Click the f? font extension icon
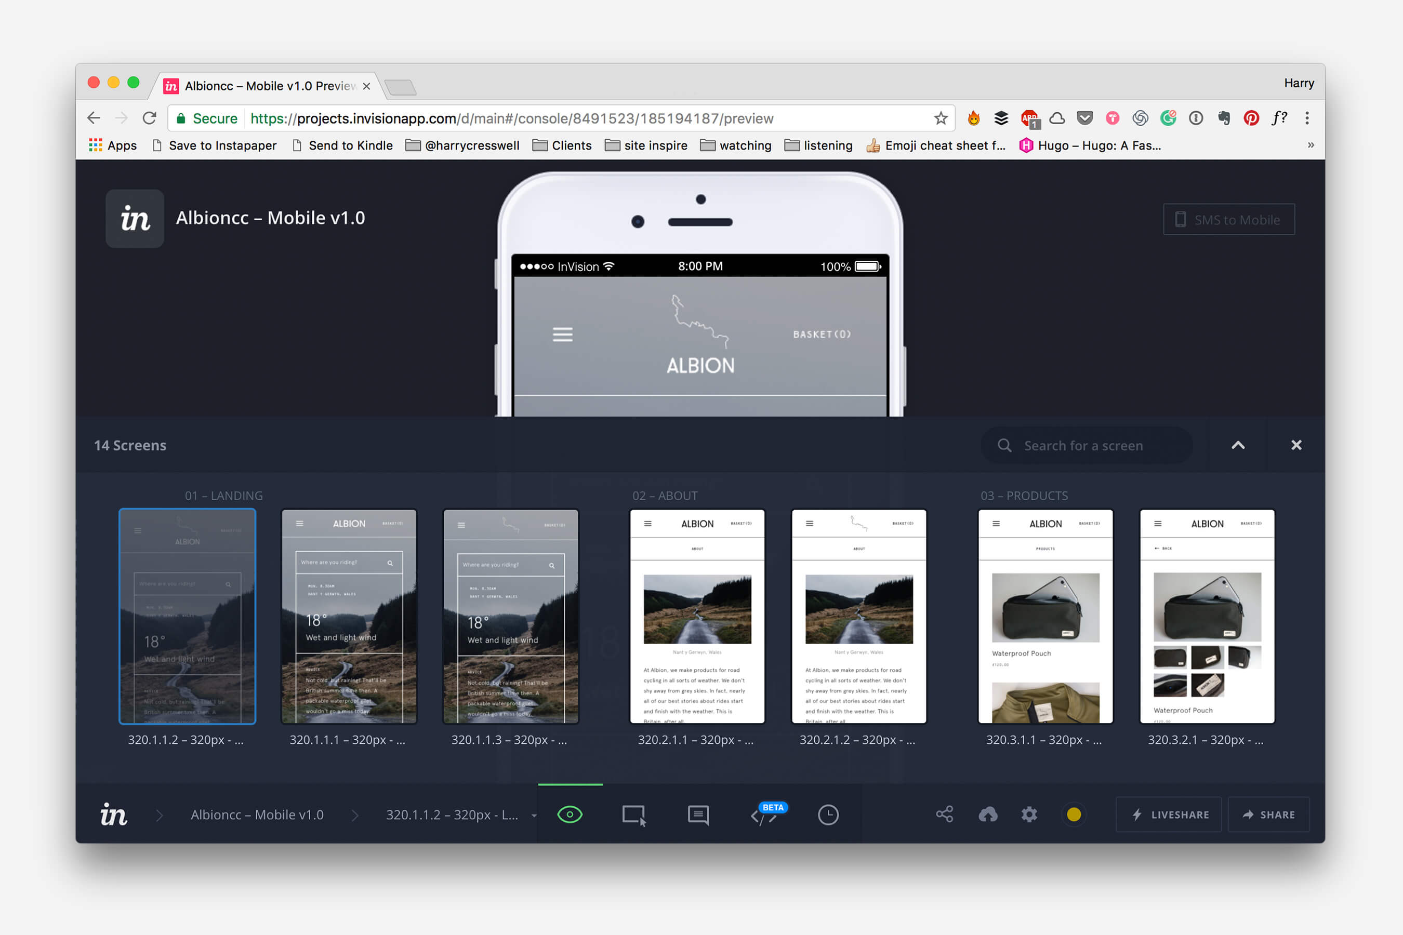This screenshot has width=1403, height=935. 1279,118
